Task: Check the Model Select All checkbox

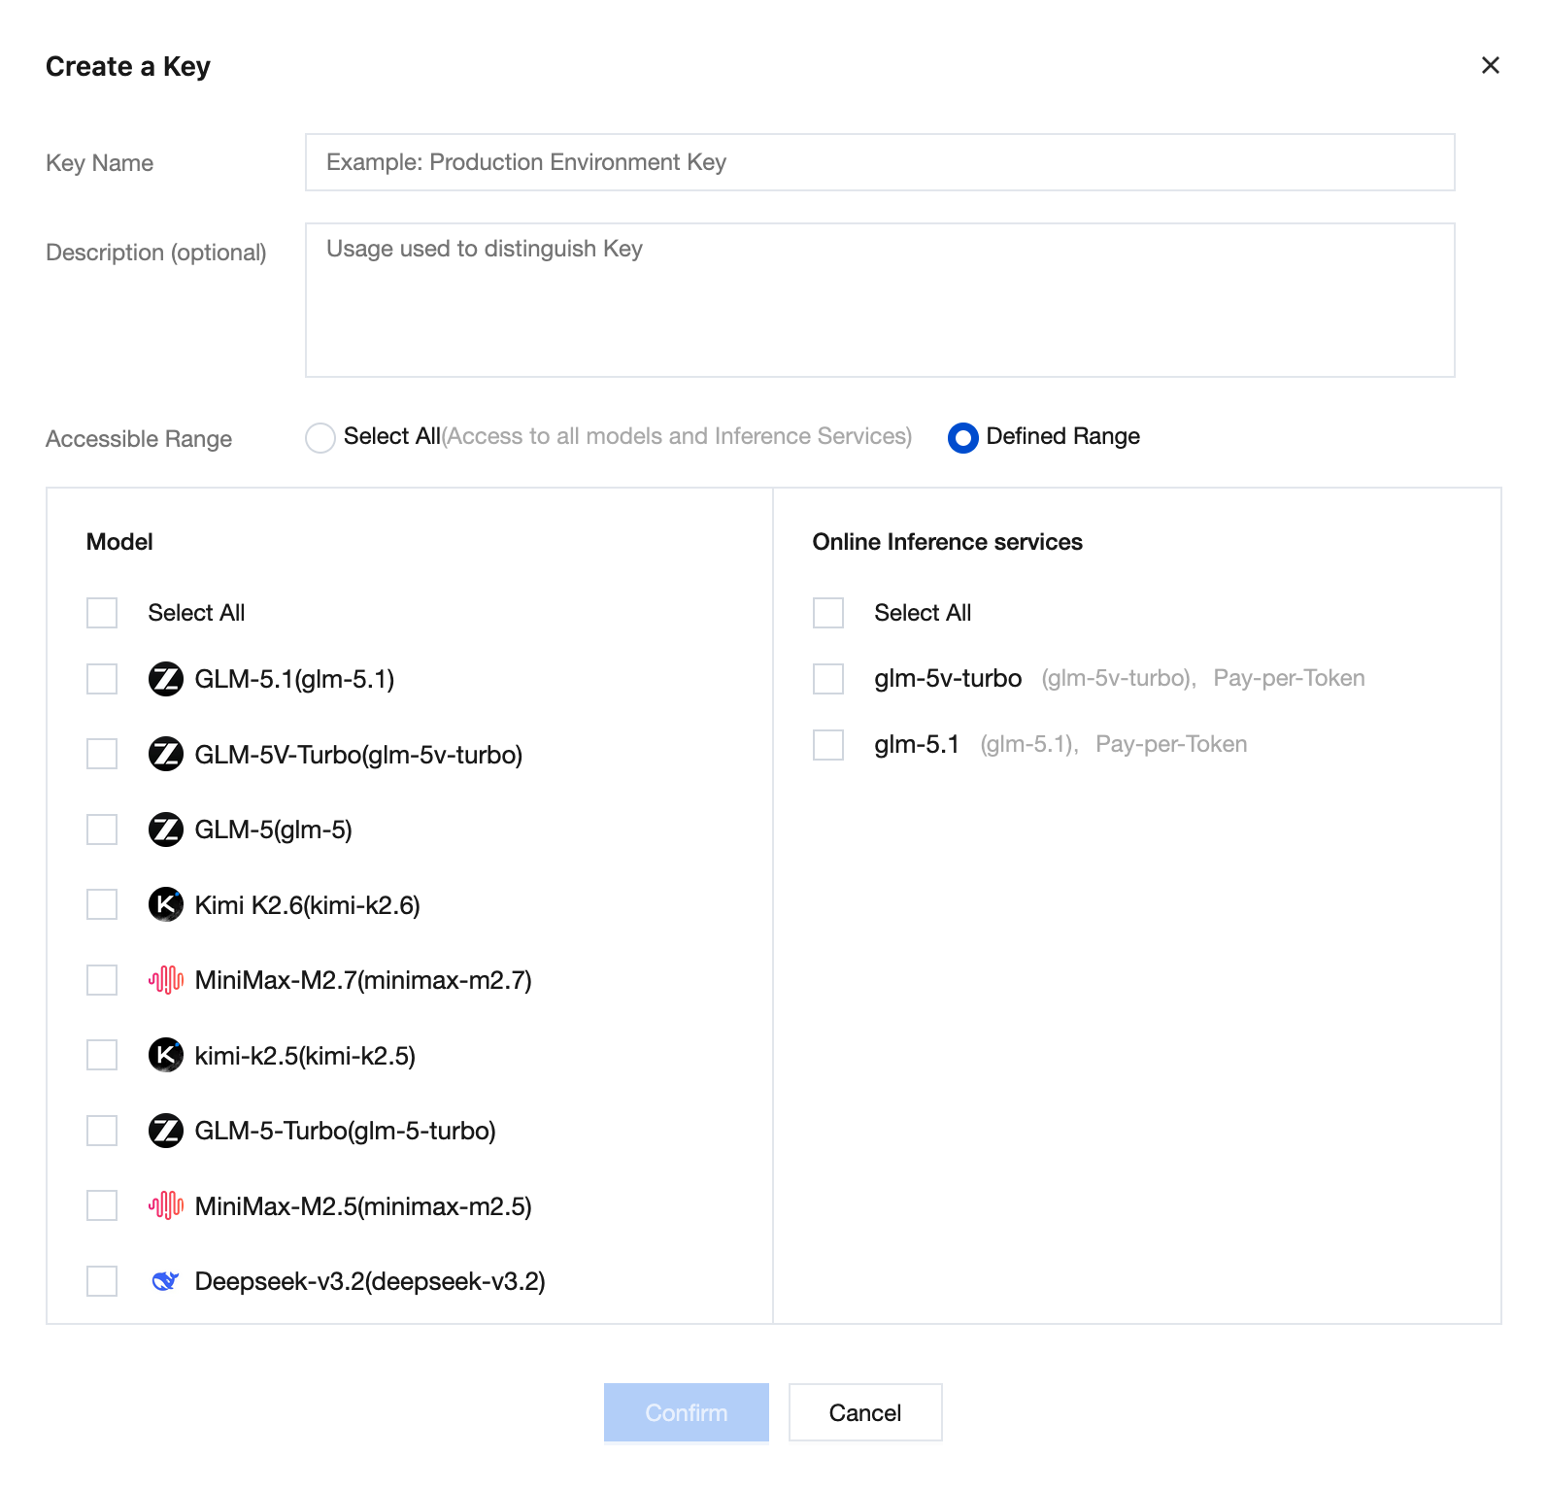Action: click(102, 613)
